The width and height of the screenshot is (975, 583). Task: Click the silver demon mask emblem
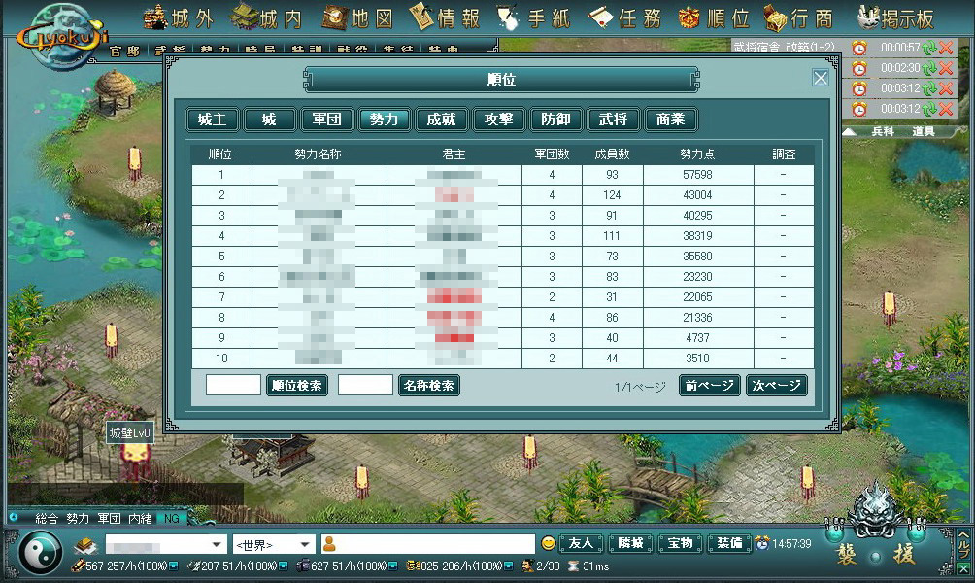[x=875, y=510]
